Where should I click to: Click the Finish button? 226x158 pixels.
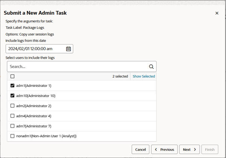click(209, 149)
